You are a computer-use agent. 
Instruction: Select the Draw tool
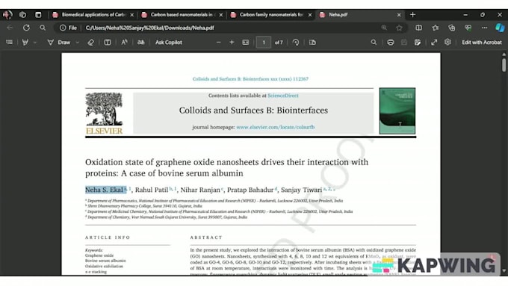59,43
